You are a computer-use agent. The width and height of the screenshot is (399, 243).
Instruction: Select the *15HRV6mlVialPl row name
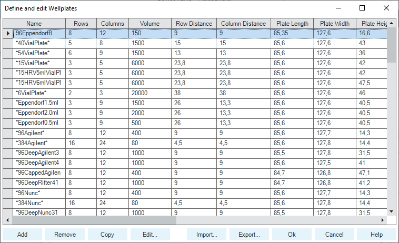tap(39, 83)
